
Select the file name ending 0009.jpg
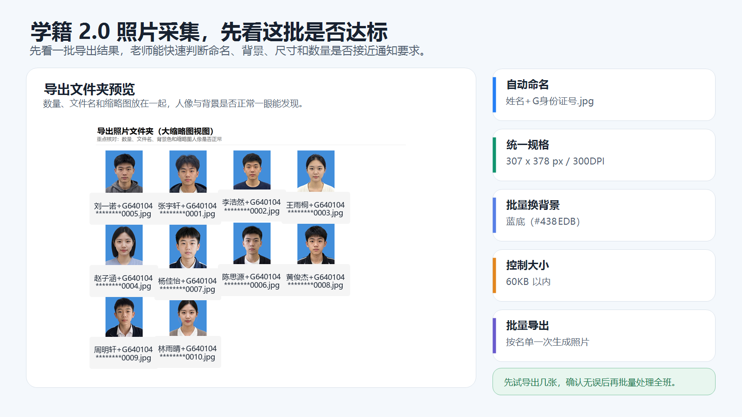click(123, 354)
